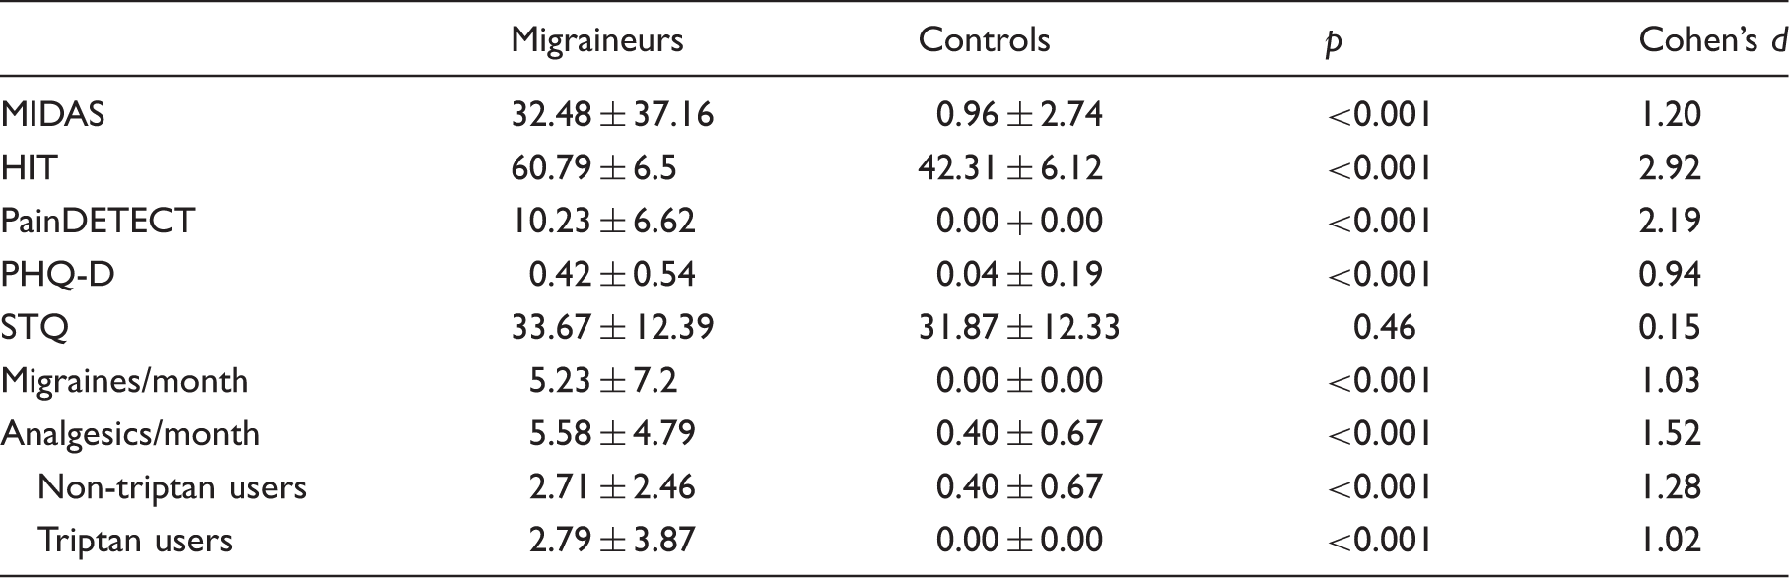Select the STQ row label

[34, 328]
